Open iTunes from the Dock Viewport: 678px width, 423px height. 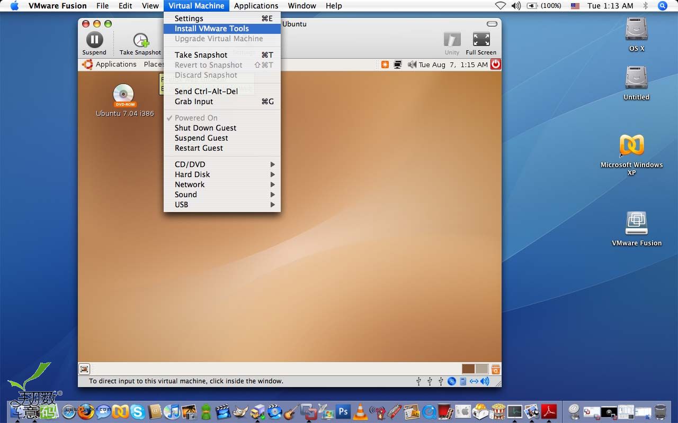[x=172, y=411]
